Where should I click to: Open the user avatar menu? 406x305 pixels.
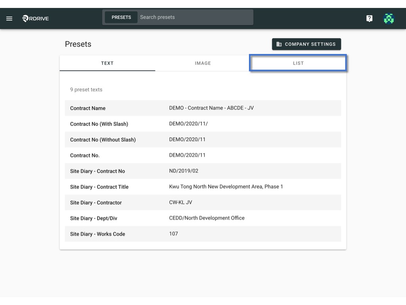[389, 18]
